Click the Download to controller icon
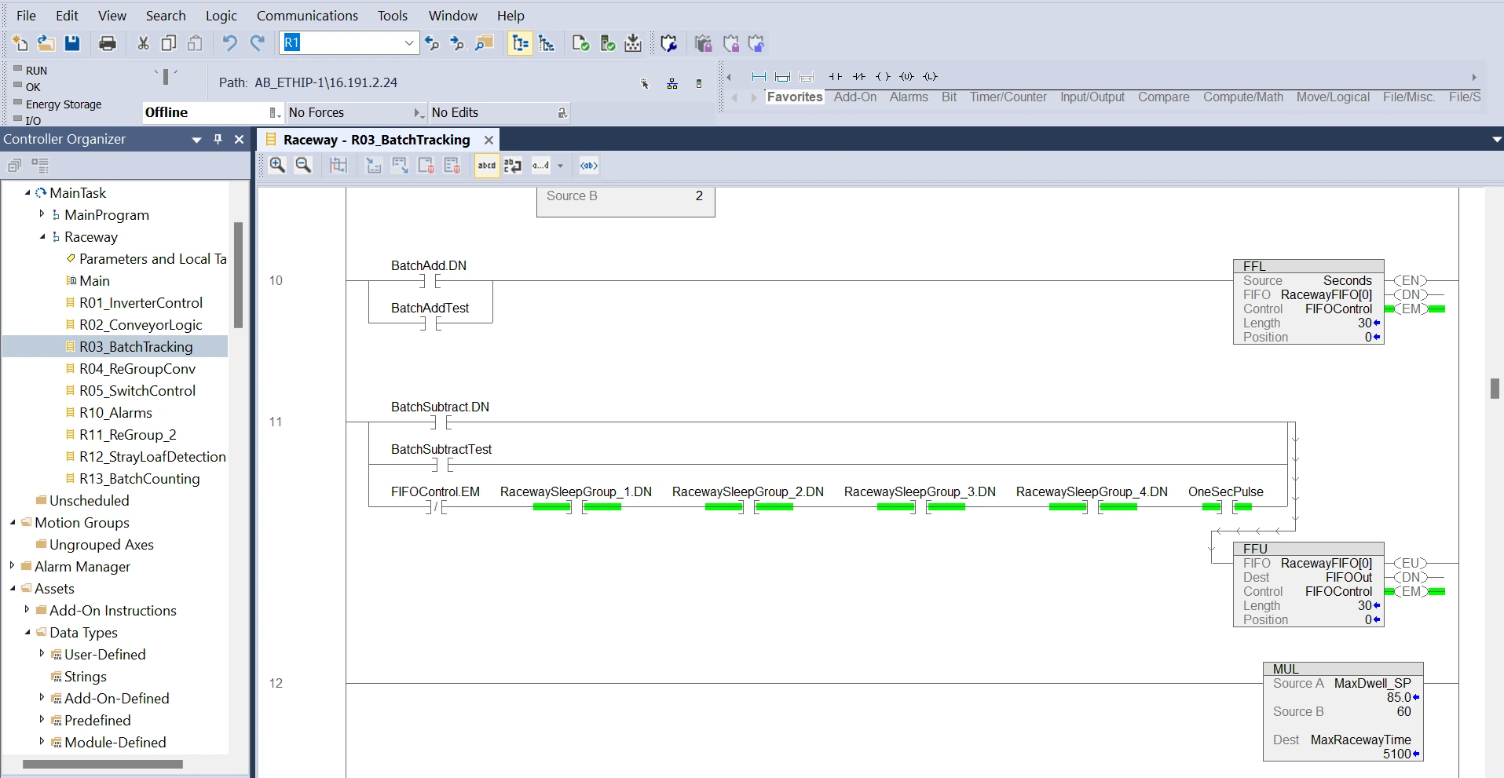Viewport: 1504px width, 778px height. [x=633, y=43]
